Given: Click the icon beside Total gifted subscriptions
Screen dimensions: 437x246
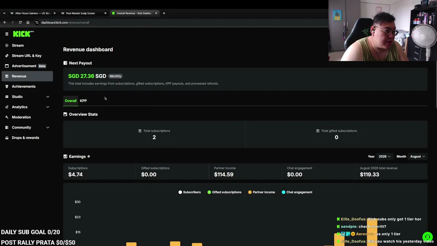Looking at the screenshot, I should pyautogui.click(x=318, y=131).
